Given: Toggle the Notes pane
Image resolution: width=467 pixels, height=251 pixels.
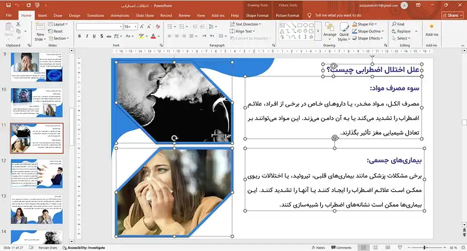Looking at the screenshot, I should 318,248.
